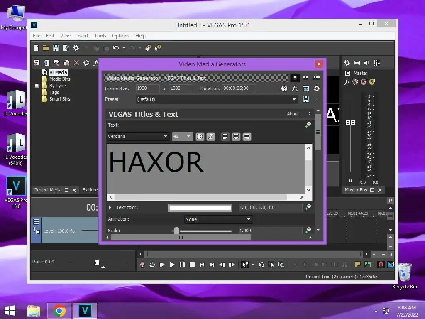This screenshot has width=425, height=319.
Task: Click the Text animation keyframe icon
Action: point(308,125)
